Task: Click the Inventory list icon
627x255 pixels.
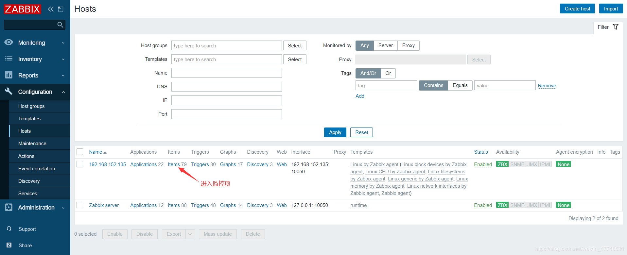Action: tap(9, 59)
